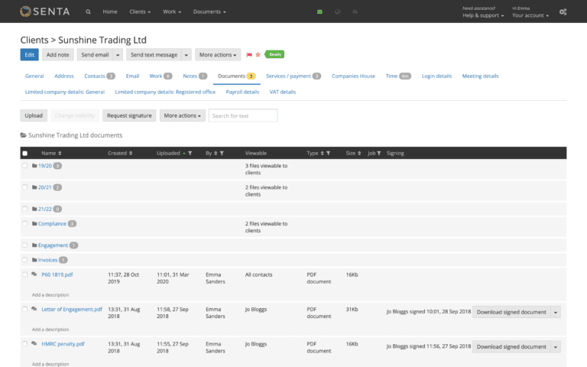
Task: Open the Companies House tab
Action: point(353,76)
